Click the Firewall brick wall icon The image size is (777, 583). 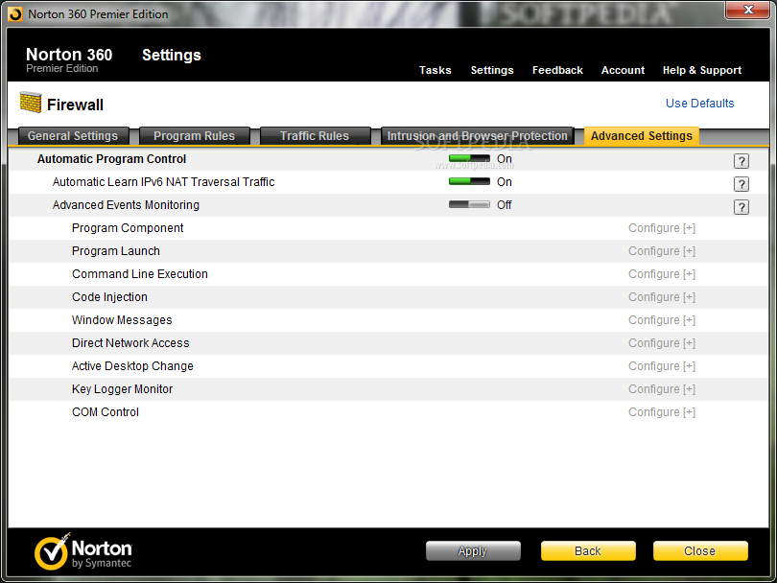click(31, 102)
